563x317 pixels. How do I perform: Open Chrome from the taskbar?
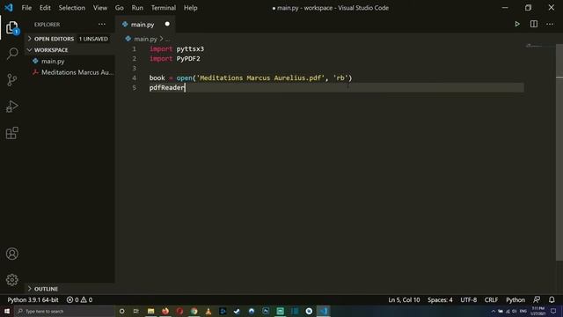(x=194, y=311)
